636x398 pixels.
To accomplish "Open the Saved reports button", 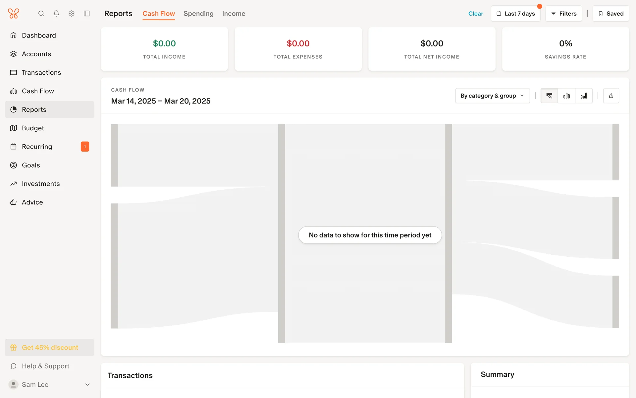I will (610, 14).
